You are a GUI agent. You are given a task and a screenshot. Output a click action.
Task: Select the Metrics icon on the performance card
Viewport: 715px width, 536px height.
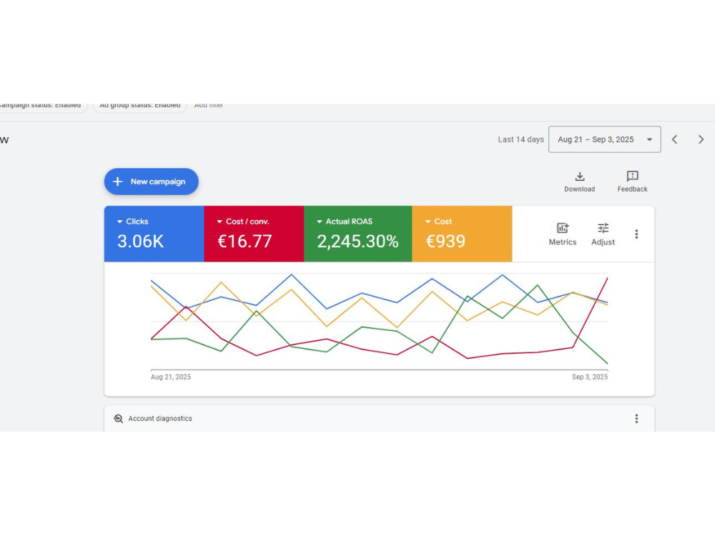click(562, 229)
